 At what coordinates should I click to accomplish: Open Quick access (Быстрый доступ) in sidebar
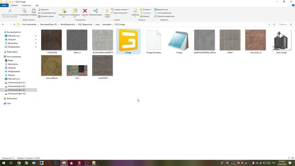[x=13, y=32]
